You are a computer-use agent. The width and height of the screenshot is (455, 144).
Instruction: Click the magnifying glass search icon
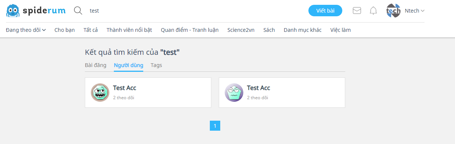click(x=78, y=11)
